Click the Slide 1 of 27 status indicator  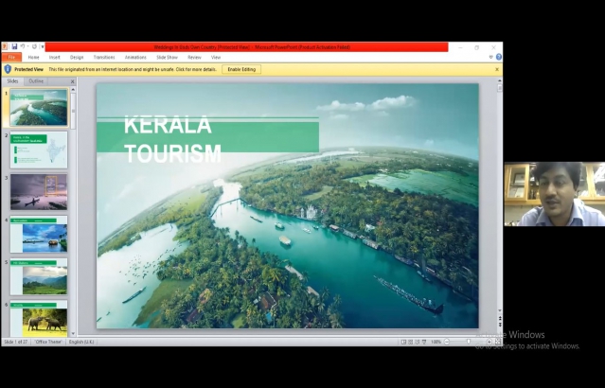tap(16, 342)
